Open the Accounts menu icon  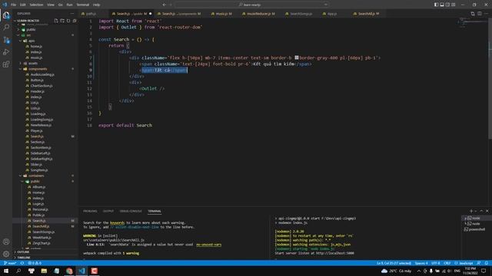point(6,242)
